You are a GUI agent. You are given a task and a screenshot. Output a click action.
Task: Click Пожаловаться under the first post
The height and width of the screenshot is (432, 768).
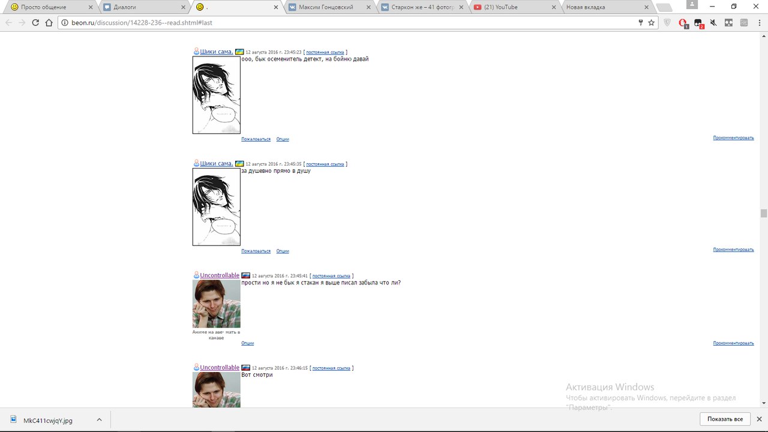click(x=256, y=139)
